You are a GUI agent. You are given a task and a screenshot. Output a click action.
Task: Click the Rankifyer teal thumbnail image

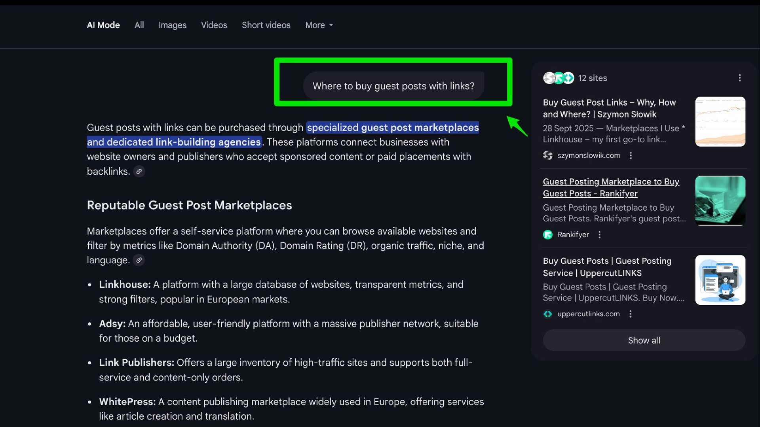tap(720, 201)
